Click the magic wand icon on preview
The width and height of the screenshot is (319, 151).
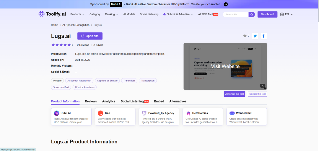pos(263,86)
